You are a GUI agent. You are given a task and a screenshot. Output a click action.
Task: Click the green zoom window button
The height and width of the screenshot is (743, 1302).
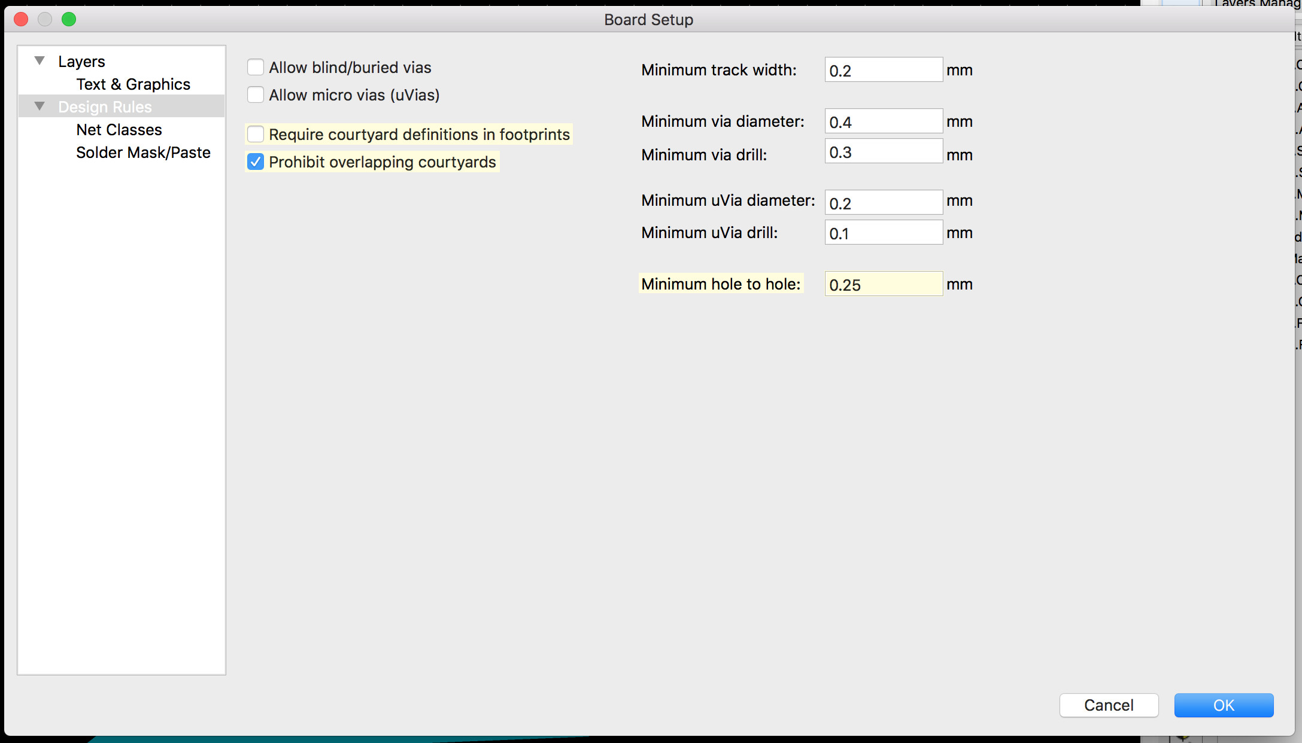pos(69,19)
